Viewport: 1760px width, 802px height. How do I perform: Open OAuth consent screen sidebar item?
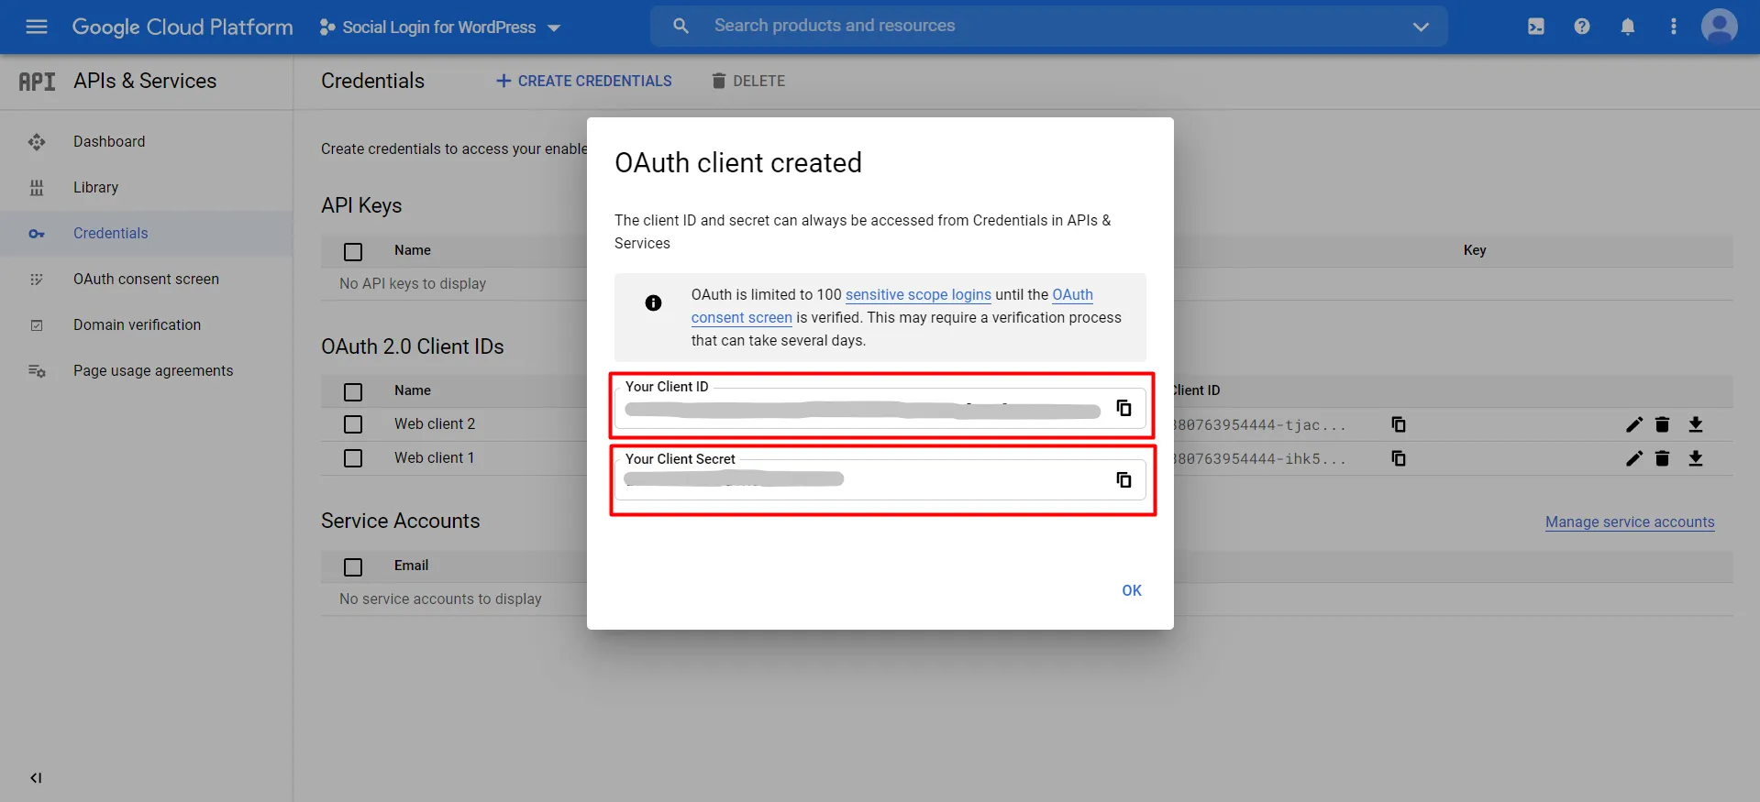coord(146,279)
